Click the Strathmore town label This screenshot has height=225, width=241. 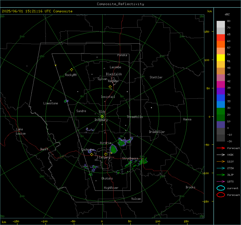[130, 158]
